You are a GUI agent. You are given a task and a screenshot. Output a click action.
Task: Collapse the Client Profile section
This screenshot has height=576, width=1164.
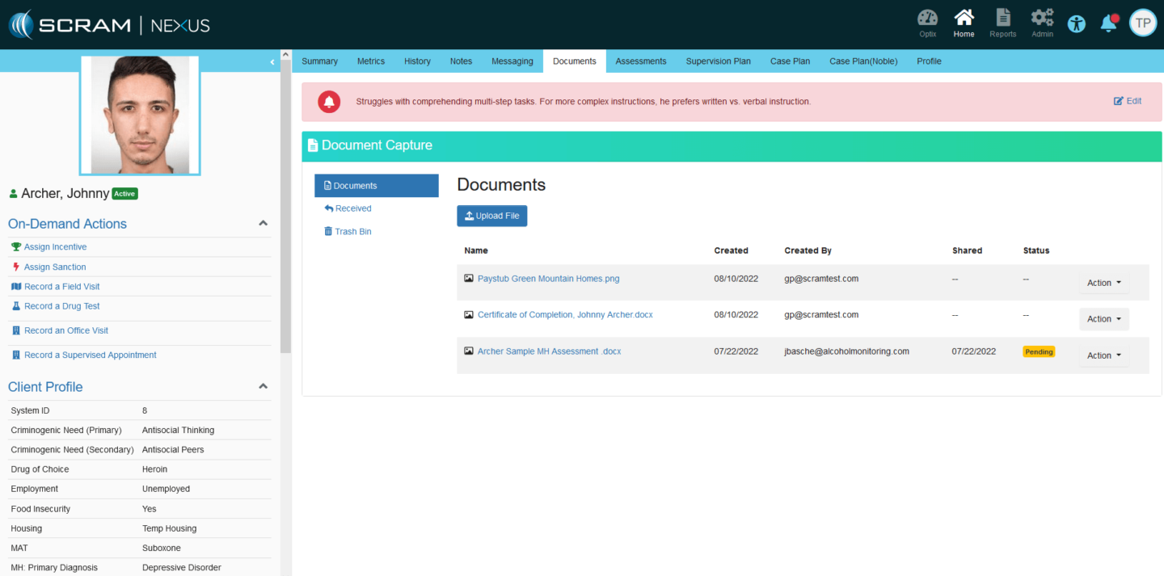[263, 385]
